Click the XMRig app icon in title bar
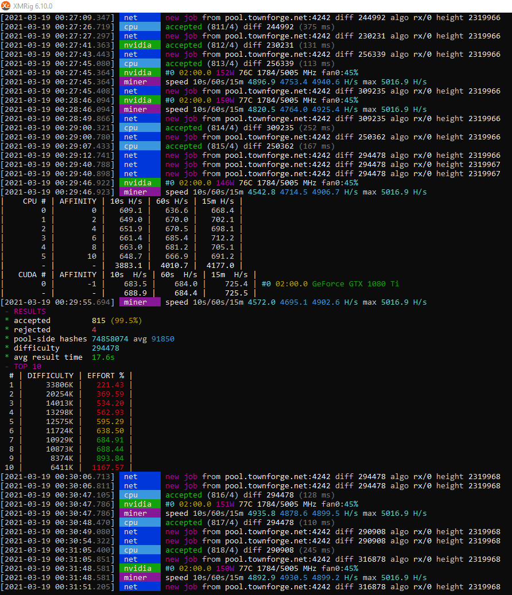 pyautogui.click(x=6, y=6)
